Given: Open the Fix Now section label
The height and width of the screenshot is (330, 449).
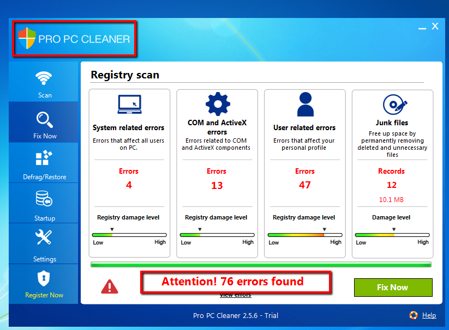Looking at the screenshot, I should point(45,136).
